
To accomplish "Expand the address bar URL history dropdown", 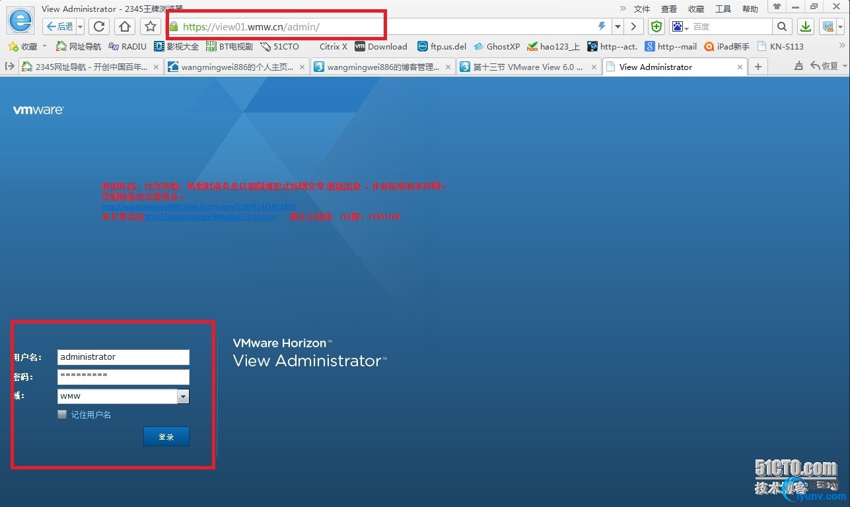I will (x=618, y=26).
